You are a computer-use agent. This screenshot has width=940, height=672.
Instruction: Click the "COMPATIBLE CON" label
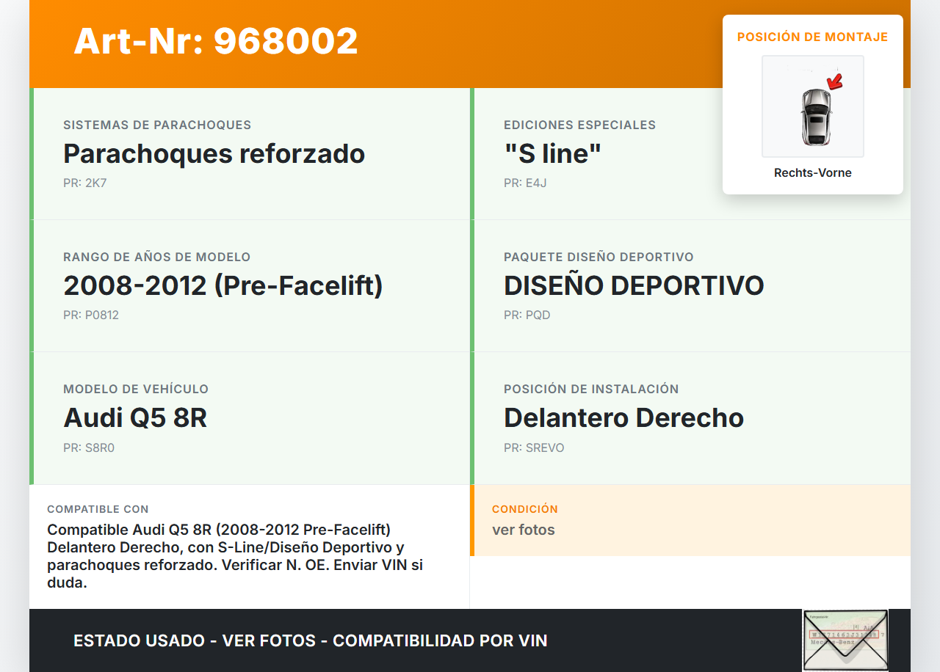pos(98,509)
